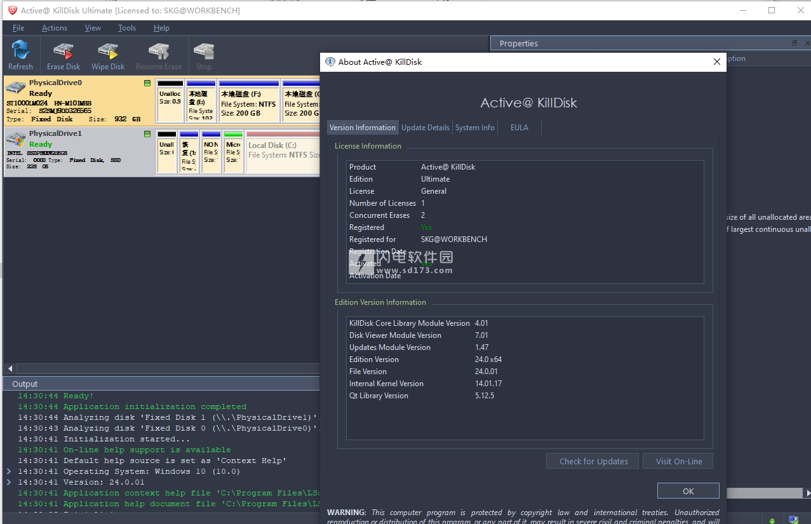The height and width of the screenshot is (524, 811).
Task: Click the Updates Module Version value 1.47
Action: (x=481, y=347)
